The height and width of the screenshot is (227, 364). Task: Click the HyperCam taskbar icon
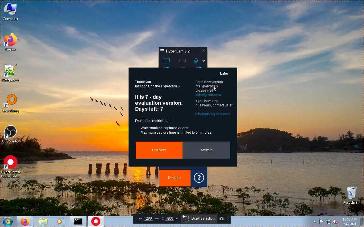click(96, 221)
